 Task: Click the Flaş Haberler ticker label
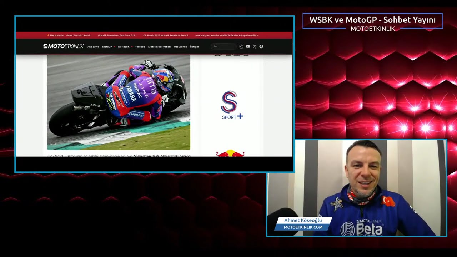point(55,35)
